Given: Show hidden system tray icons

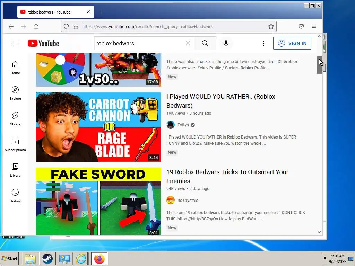Looking at the screenshot, I should pyautogui.click(x=325, y=258).
